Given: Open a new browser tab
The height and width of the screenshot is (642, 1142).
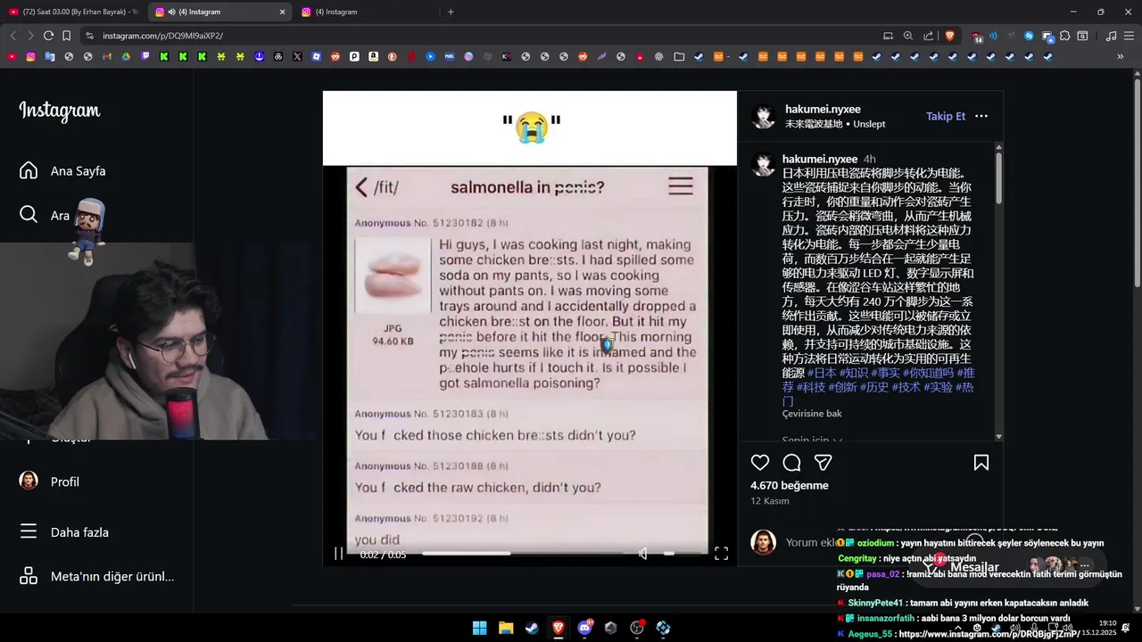Looking at the screenshot, I should pyautogui.click(x=451, y=12).
